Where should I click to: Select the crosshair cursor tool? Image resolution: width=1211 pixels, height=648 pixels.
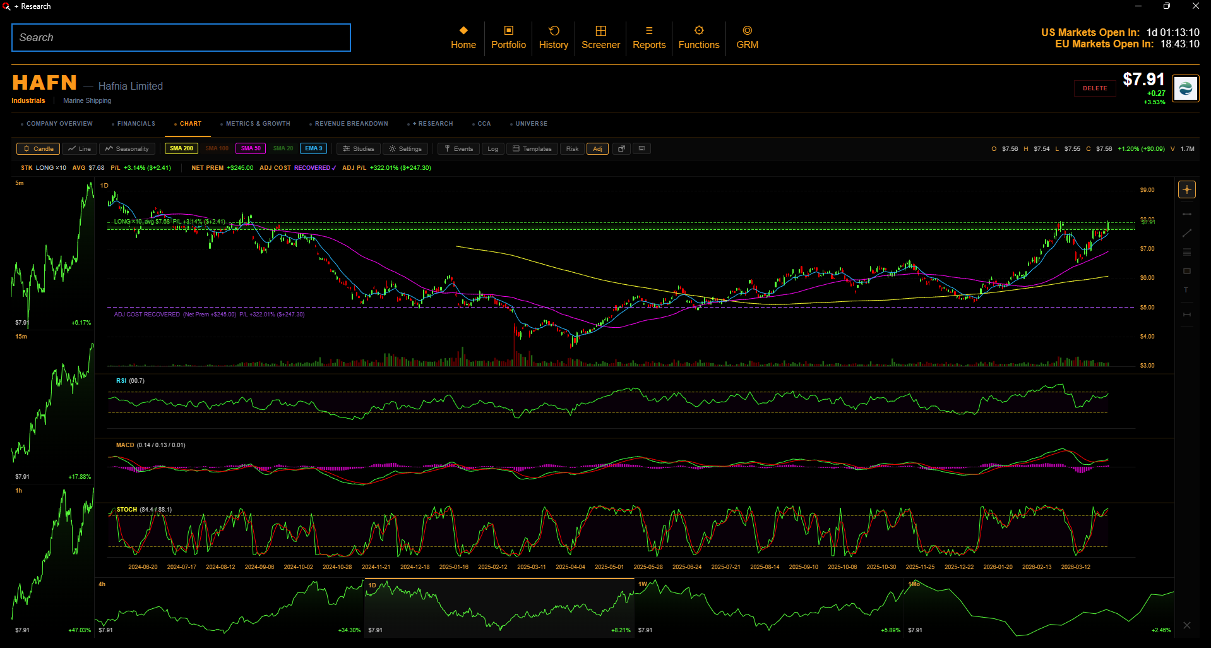pyautogui.click(x=1187, y=189)
